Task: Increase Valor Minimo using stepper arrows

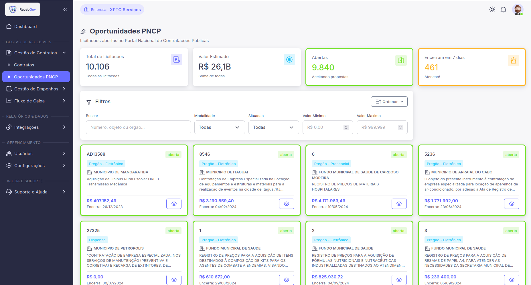Action: pyautogui.click(x=346, y=126)
